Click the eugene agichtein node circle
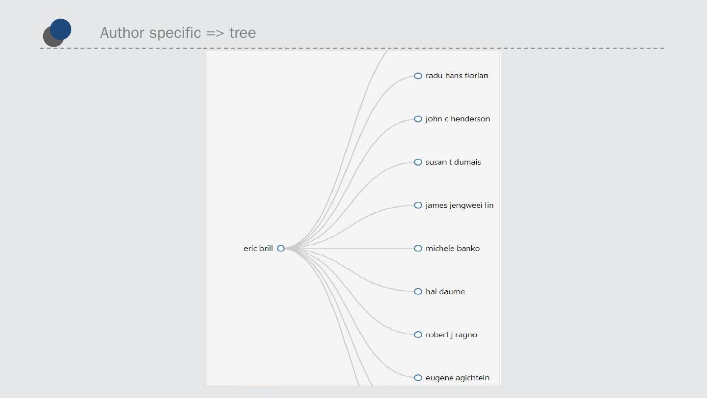 click(x=418, y=378)
